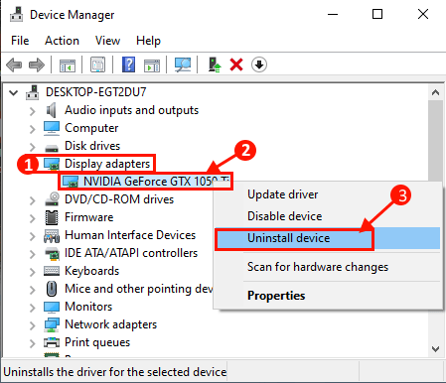Open the View menu
Screen dimensions: 446x383
(x=107, y=41)
